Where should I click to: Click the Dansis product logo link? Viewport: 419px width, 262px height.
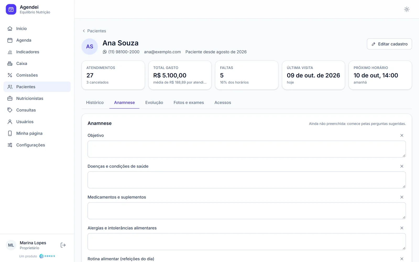tap(47, 256)
